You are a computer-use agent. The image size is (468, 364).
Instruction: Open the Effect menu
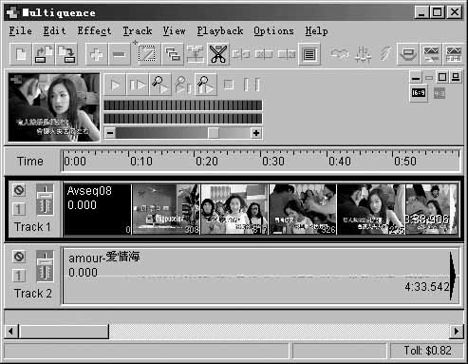(94, 31)
